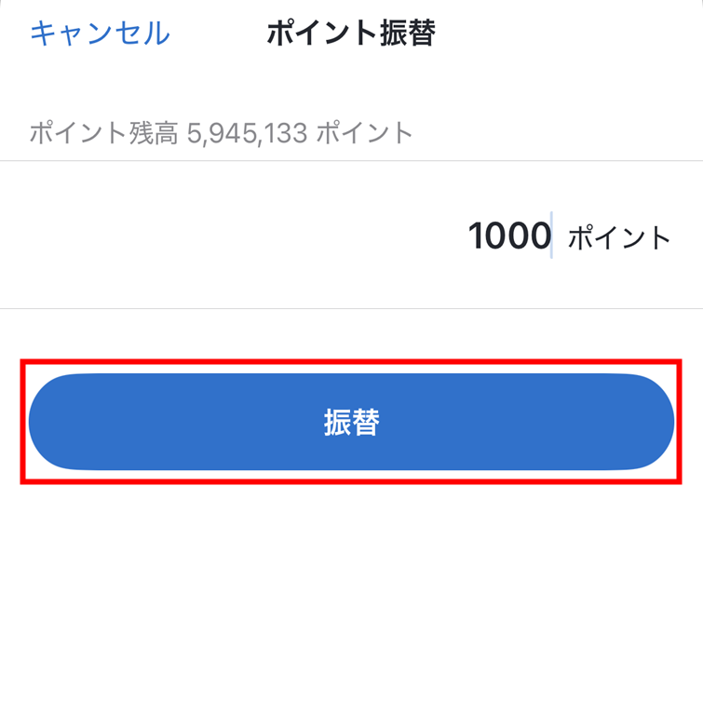Click the 5,945,133 balance number

click(x=247, y=133)
